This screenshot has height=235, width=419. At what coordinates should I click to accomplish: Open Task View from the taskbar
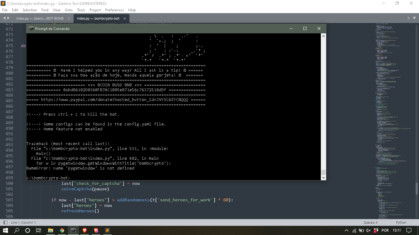pos(39,230)
